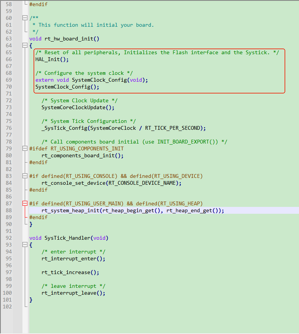
Task: Click the #endif on line 89
Action: [x=38, y=217]
